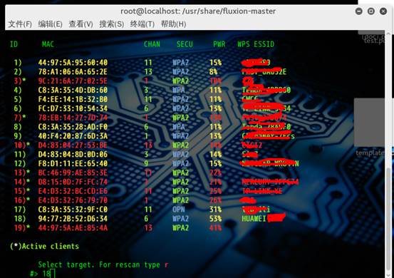This screenshot has height=278, width=394.
Task: Click the 8% power value
Action: (214, 71)
